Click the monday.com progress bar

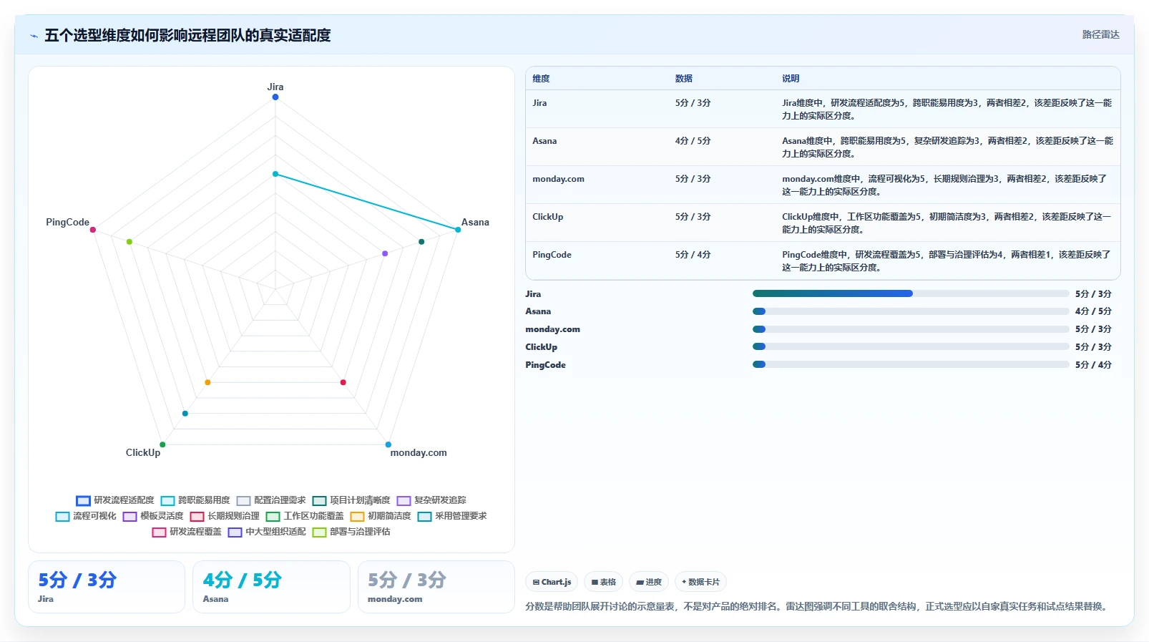coord(911,329)
